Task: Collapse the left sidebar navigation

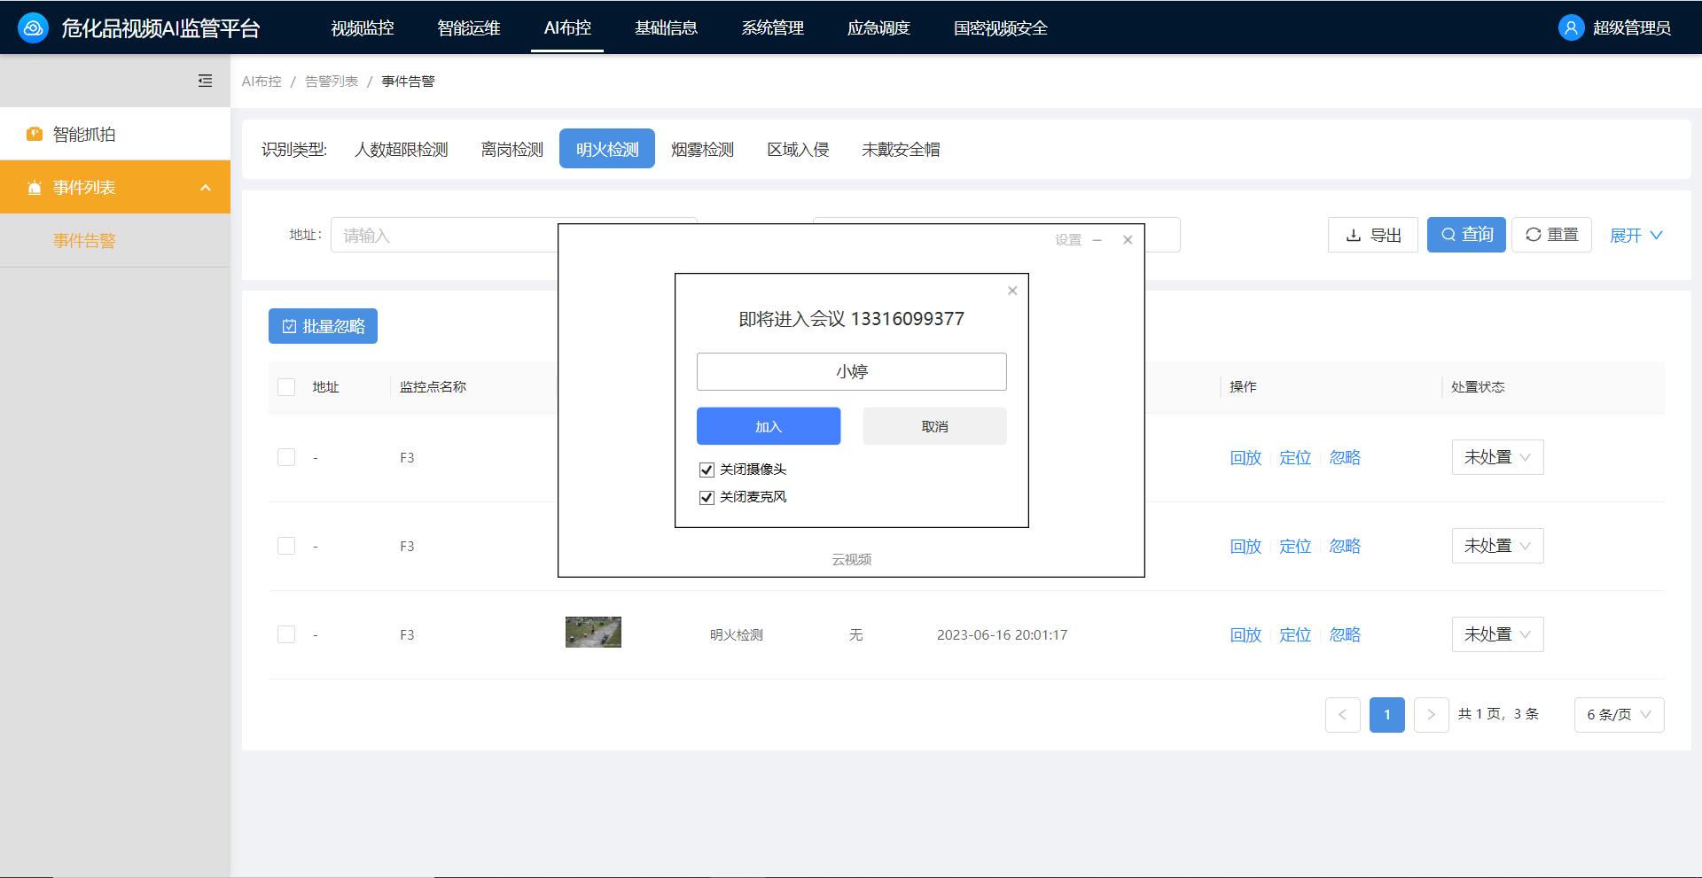Action: point(205,81)
